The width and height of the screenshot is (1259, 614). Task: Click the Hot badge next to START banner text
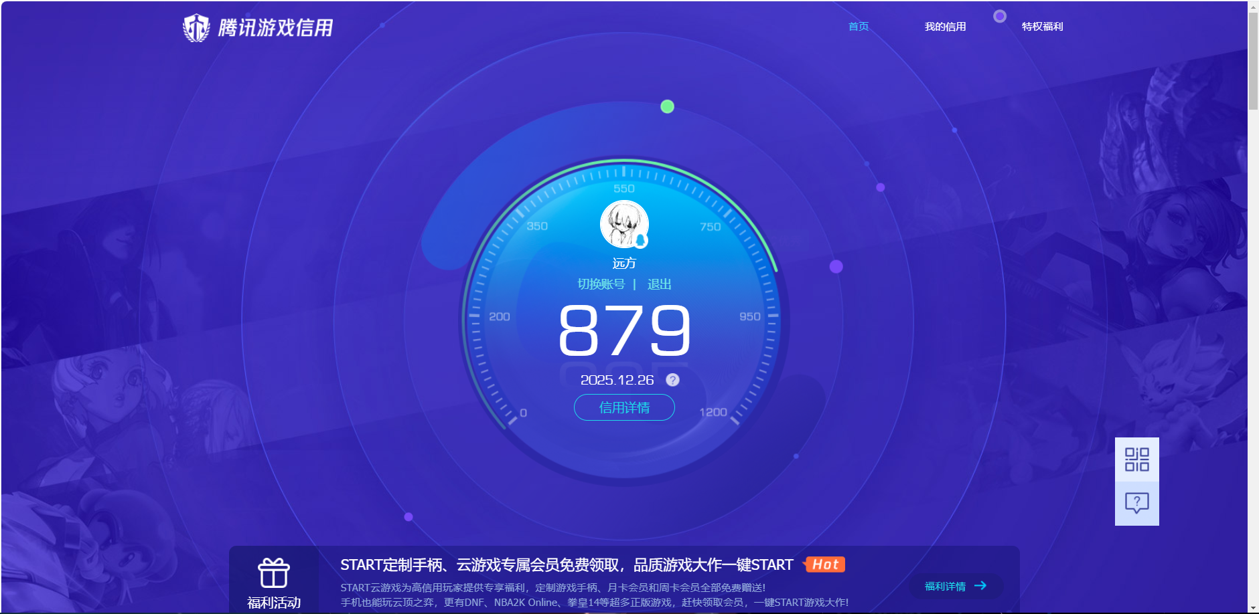tap(825, 565)
